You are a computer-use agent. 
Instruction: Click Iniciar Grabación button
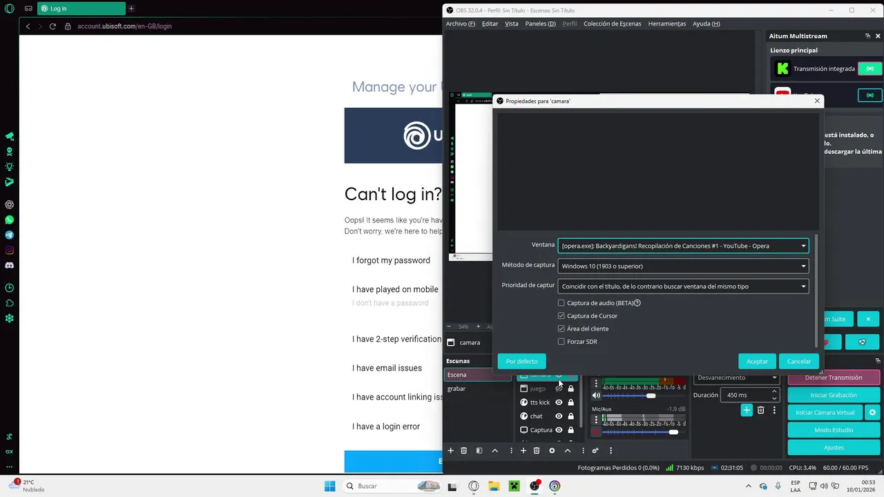[x=834, y=395]
